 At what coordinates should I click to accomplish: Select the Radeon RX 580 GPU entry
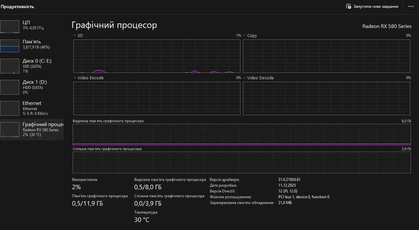(x=31, y=129)
